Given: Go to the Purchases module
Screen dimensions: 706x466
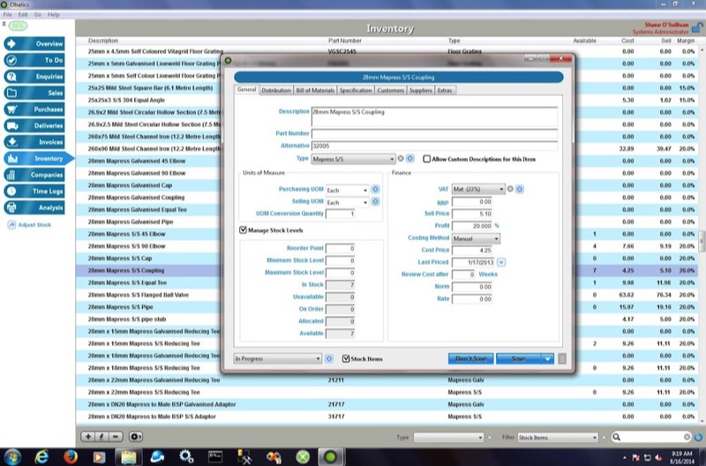Looking at the screenshot, I should pos(34,109).
